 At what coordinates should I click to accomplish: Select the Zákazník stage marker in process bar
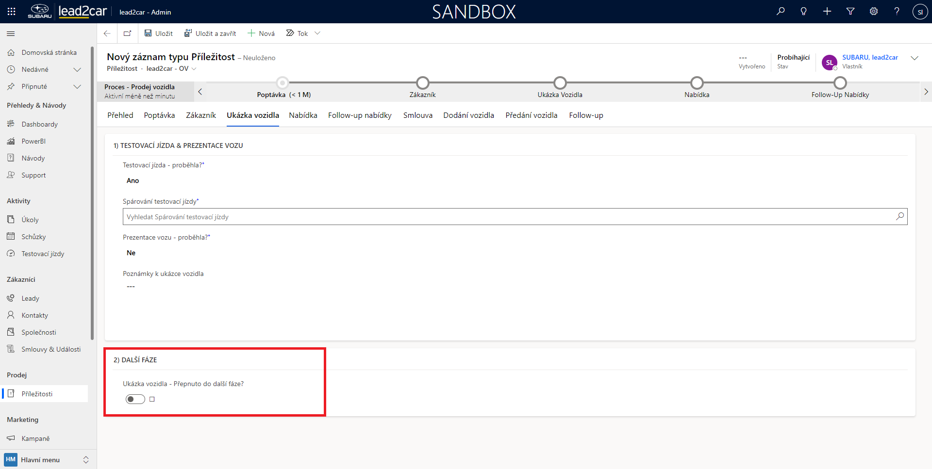click(423, 83)
